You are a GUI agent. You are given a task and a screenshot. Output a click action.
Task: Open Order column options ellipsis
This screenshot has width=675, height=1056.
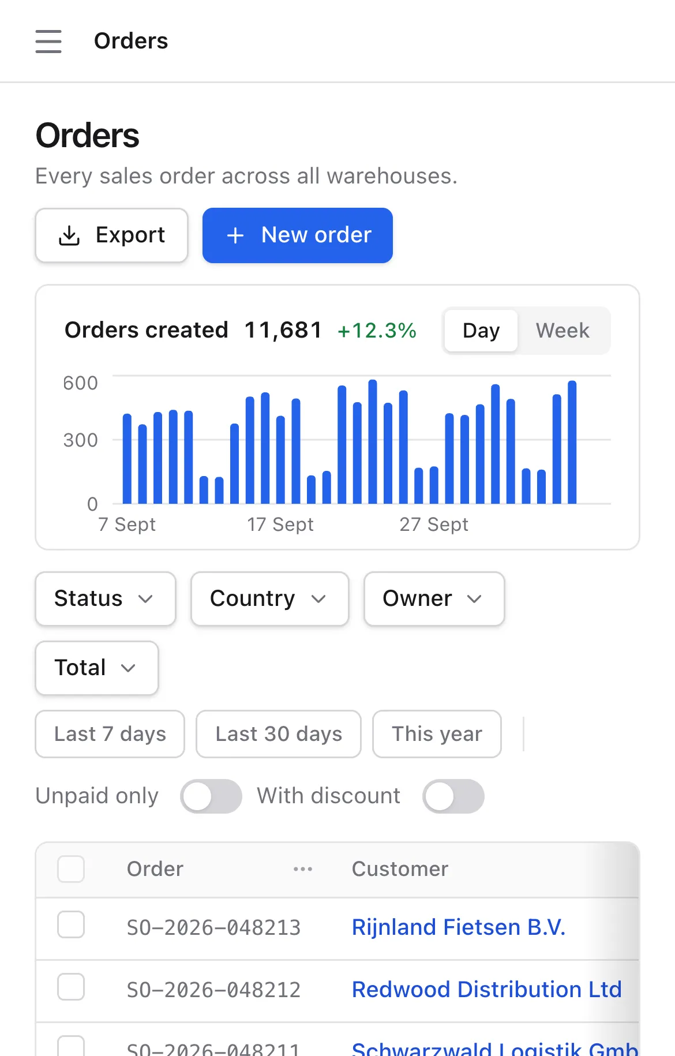[303, 869]
